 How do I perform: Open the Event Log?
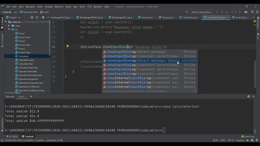(248, 136)
